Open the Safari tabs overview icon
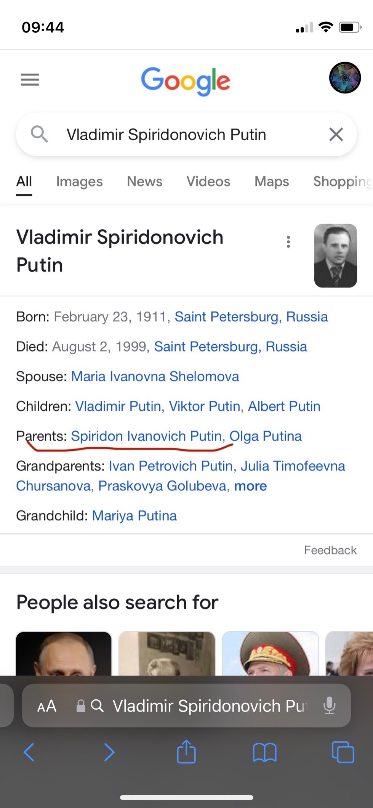The width and height of the screenshot is (373, 808). pos(343,752)
